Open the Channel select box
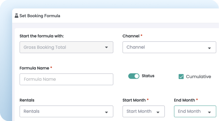The height and width of the screenshot is (121, 219). tap(169, 47)
